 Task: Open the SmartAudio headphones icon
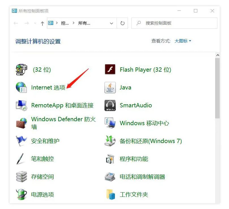(x=110, y=105)
